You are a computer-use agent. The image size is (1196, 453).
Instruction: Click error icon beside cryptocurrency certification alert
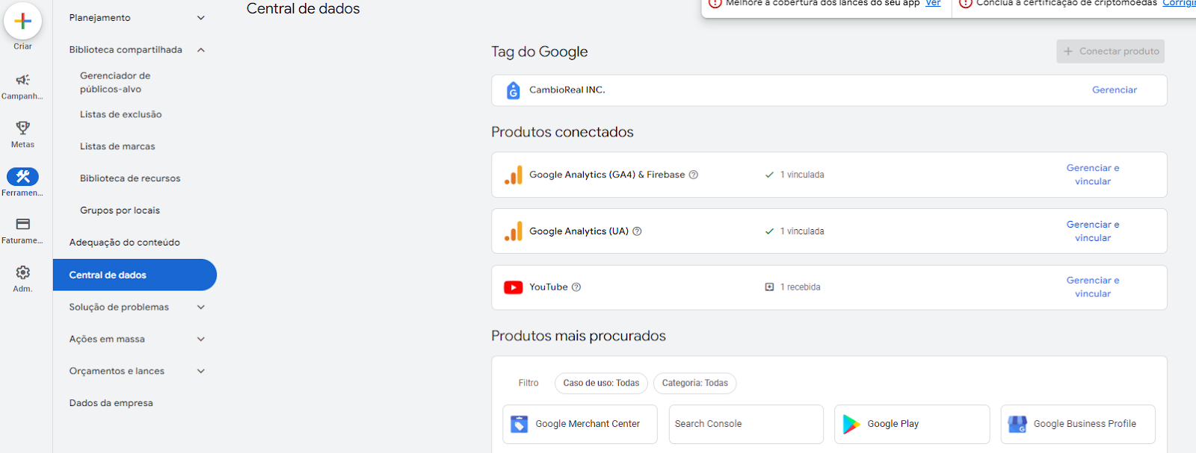(x=965, y=3)
